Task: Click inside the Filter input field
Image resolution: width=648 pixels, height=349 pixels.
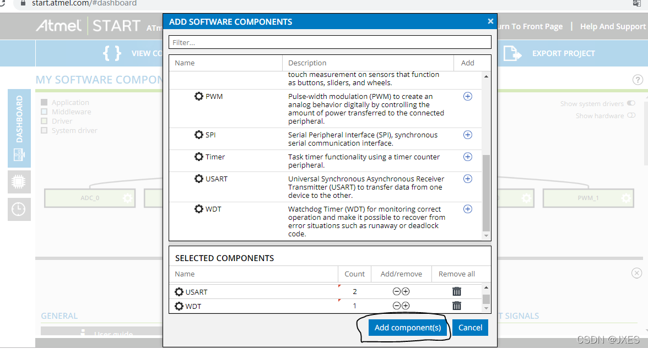Action: click(x=330, y=42)
